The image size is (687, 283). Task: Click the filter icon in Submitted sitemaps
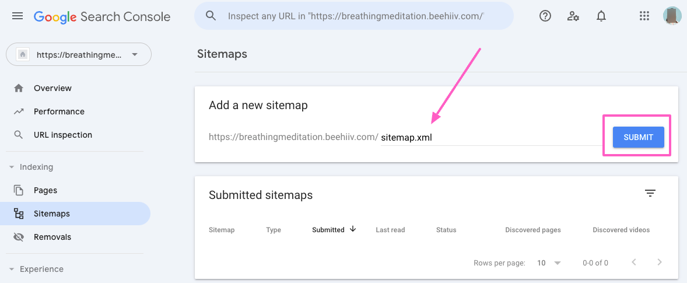650,193
